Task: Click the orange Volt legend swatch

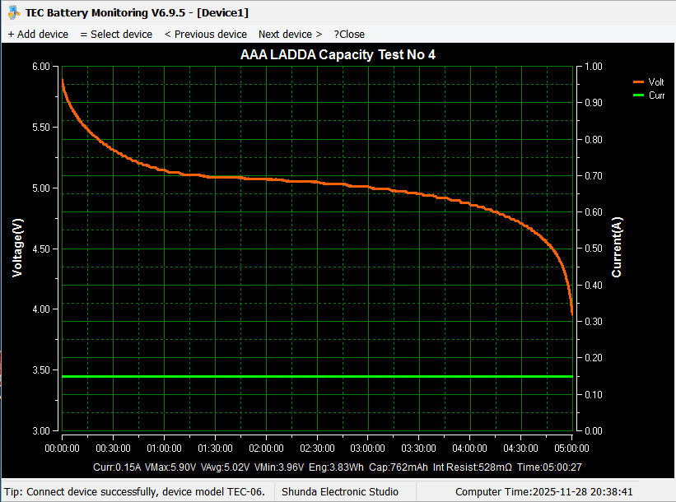Action: pos(637,82)
